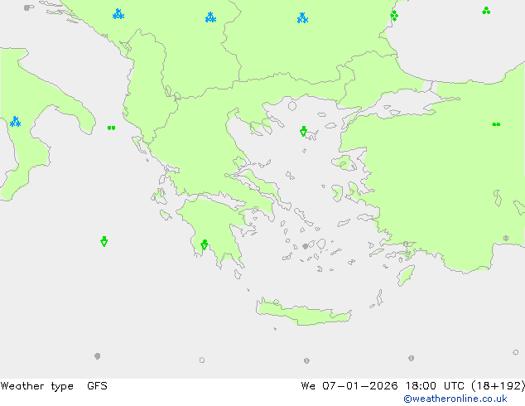Click the island of Crete on the map

coord(304,312)
